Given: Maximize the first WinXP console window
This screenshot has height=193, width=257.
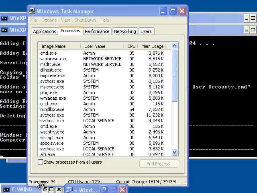Looking at the screenshot, I should (x=253, y=18).
